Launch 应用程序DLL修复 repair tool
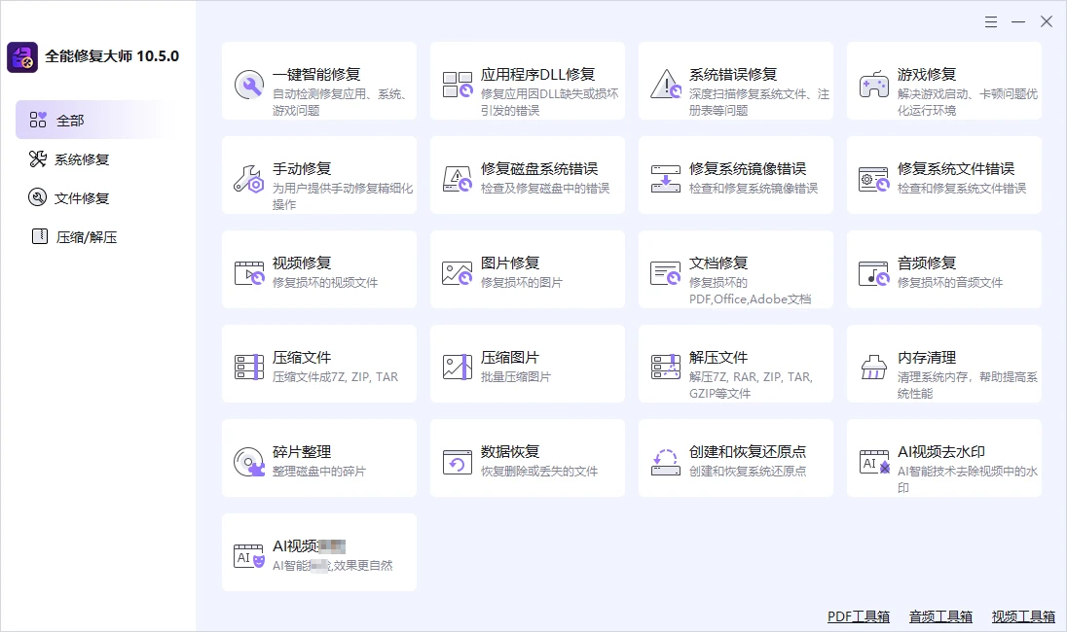 pos(528,81)
